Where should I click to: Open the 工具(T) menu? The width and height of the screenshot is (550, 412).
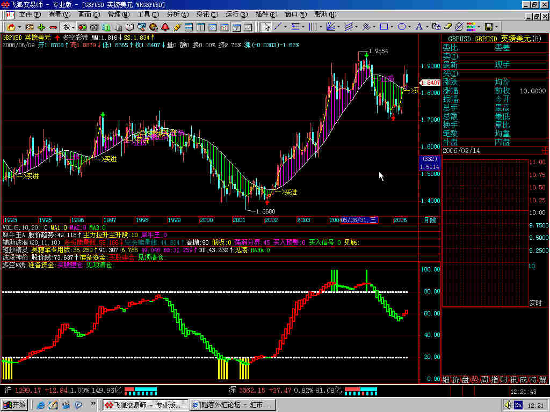coord(147,14)
